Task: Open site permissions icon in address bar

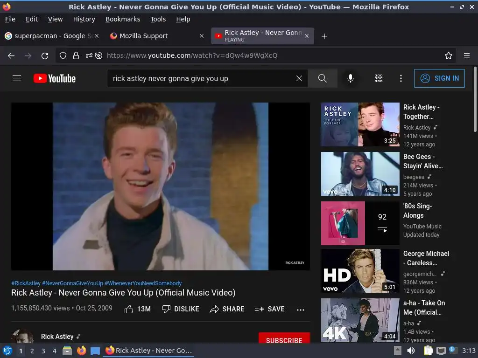Action: point(89,55)
